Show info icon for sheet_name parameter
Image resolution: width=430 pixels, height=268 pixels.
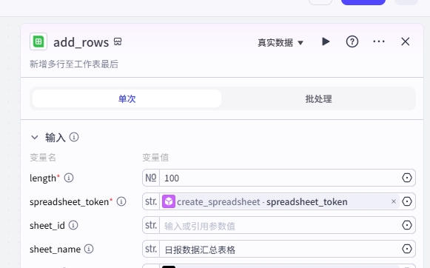89,249
